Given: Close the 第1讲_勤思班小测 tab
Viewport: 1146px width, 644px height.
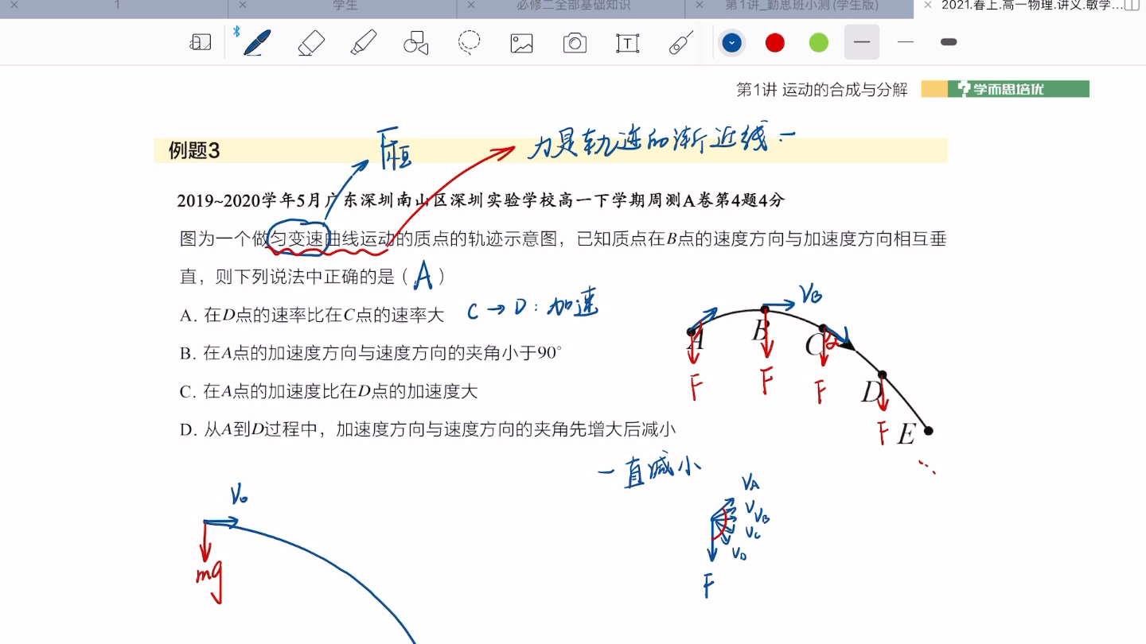Looking at the screenshot, I should (x=699, y=5).
